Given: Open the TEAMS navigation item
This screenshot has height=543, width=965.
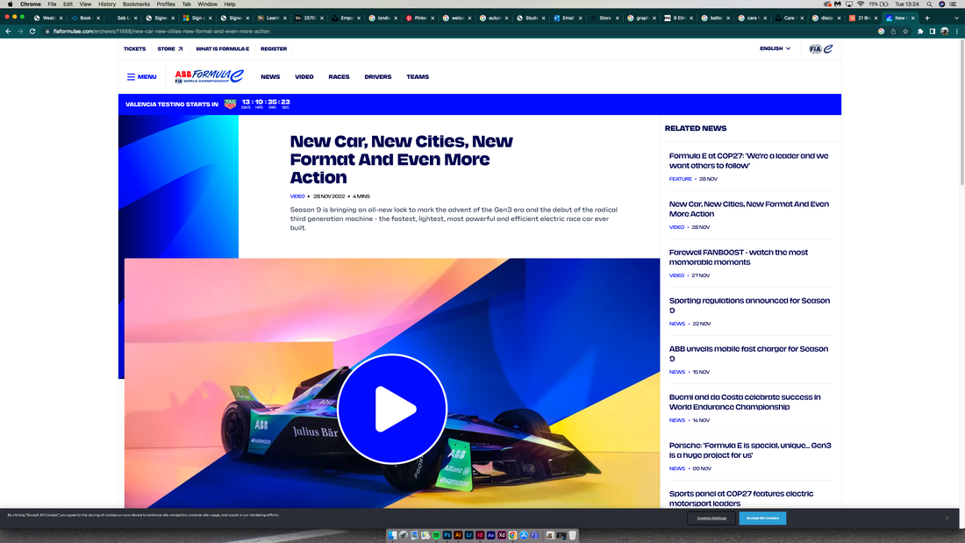Looking at the screenshot, I should [x=418, y=77].
